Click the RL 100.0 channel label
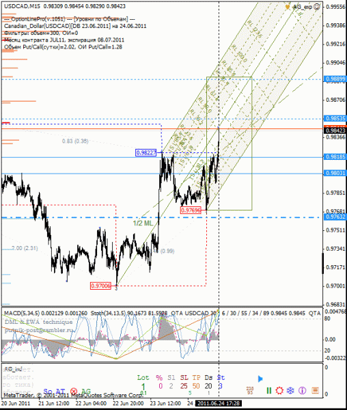Screen dimensions: 347x410 239,53
